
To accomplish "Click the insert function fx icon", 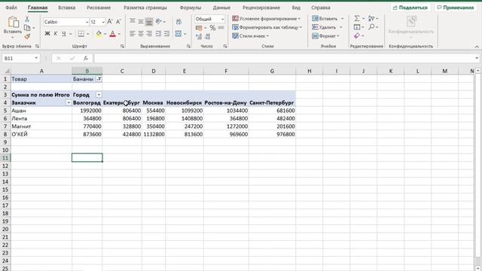I will tap(86, 58).
